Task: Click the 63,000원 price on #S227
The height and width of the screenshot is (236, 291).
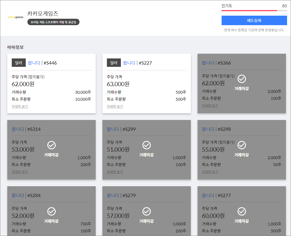Action: [x=118, y=84]
